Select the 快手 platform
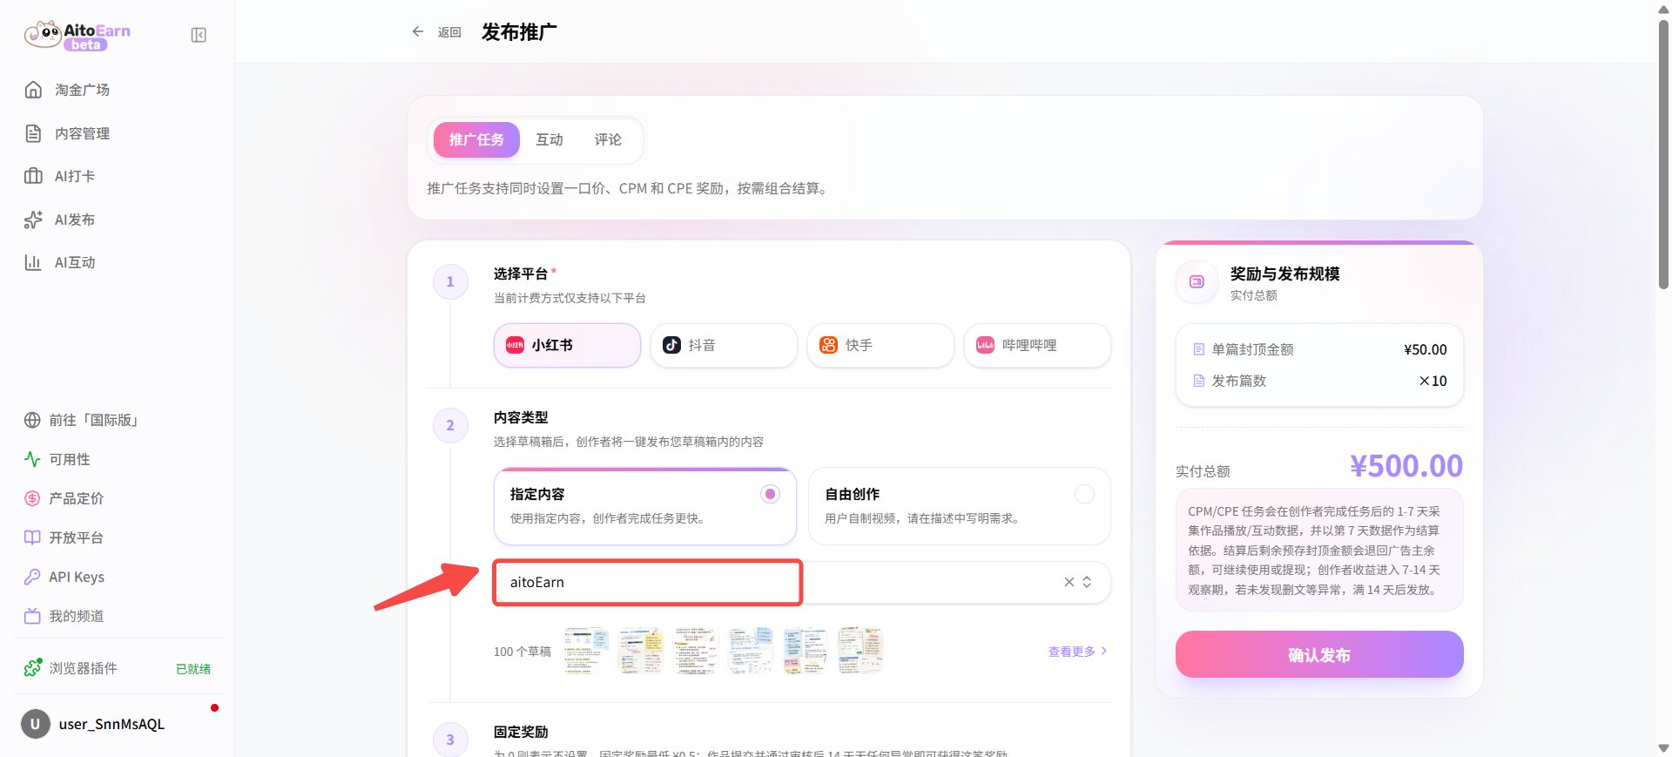 880,345
